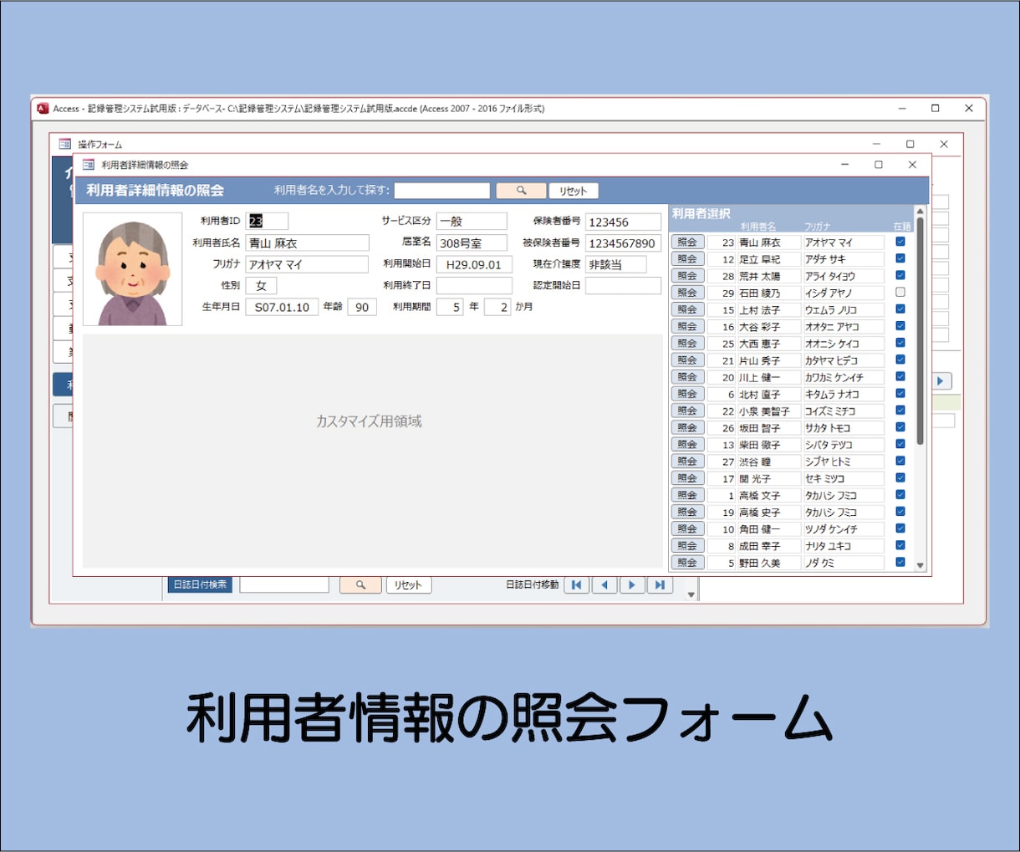
Task: Click the サービス区分 field 一般
Action: coord(472,222)
